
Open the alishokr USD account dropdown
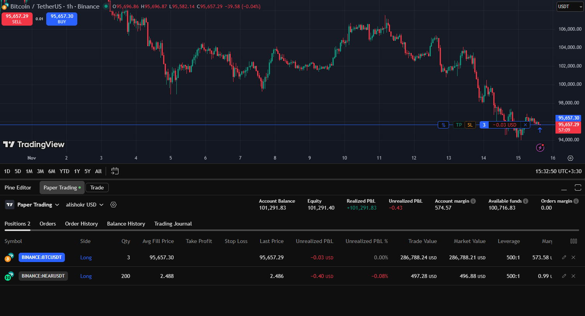tap(85, 205)
